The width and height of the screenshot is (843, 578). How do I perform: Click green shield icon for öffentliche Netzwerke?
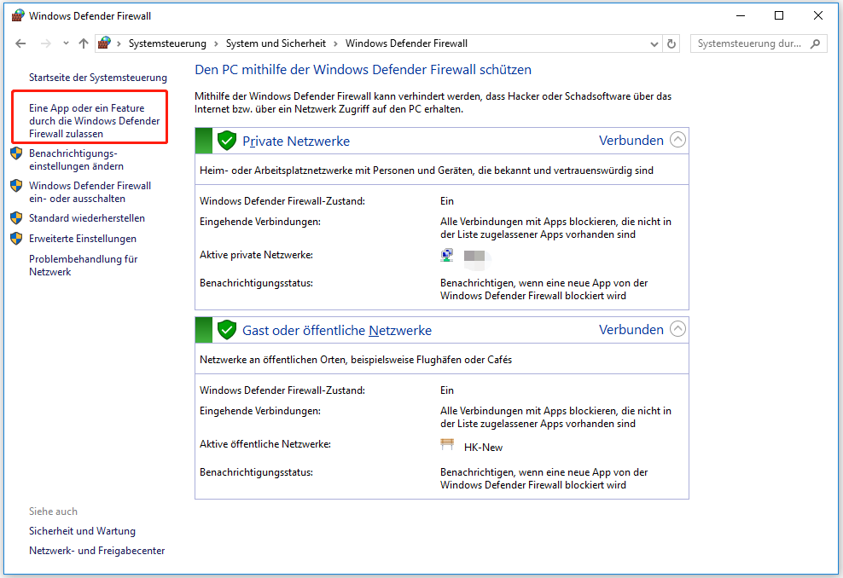pyautogui.click(x=227, y=330)
